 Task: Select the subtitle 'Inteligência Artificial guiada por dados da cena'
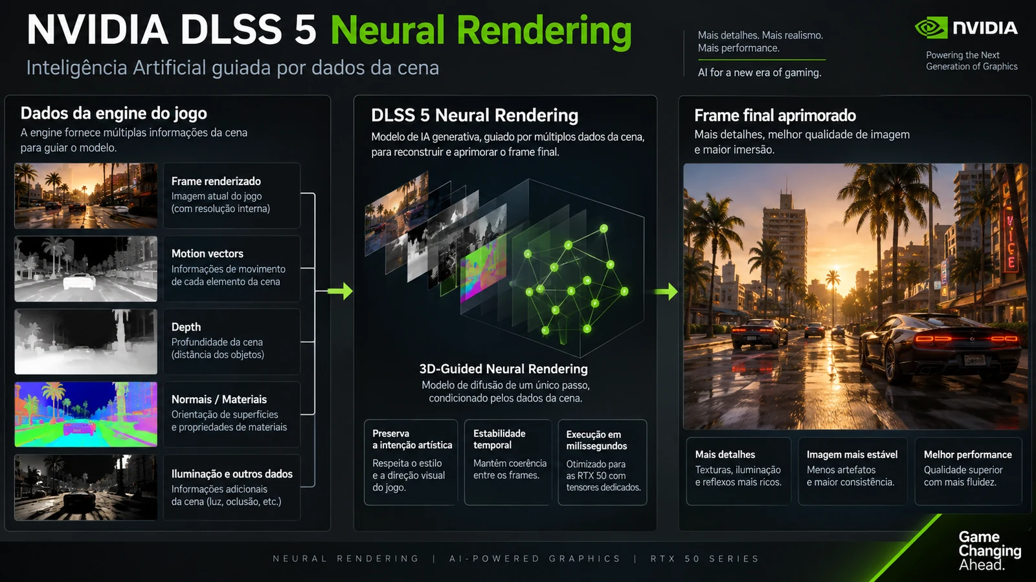232,68
